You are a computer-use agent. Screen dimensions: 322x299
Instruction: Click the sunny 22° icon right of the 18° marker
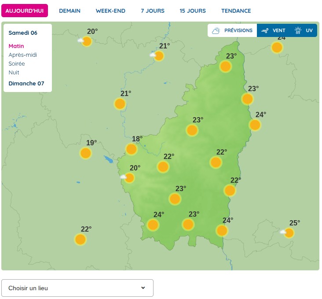163,167
